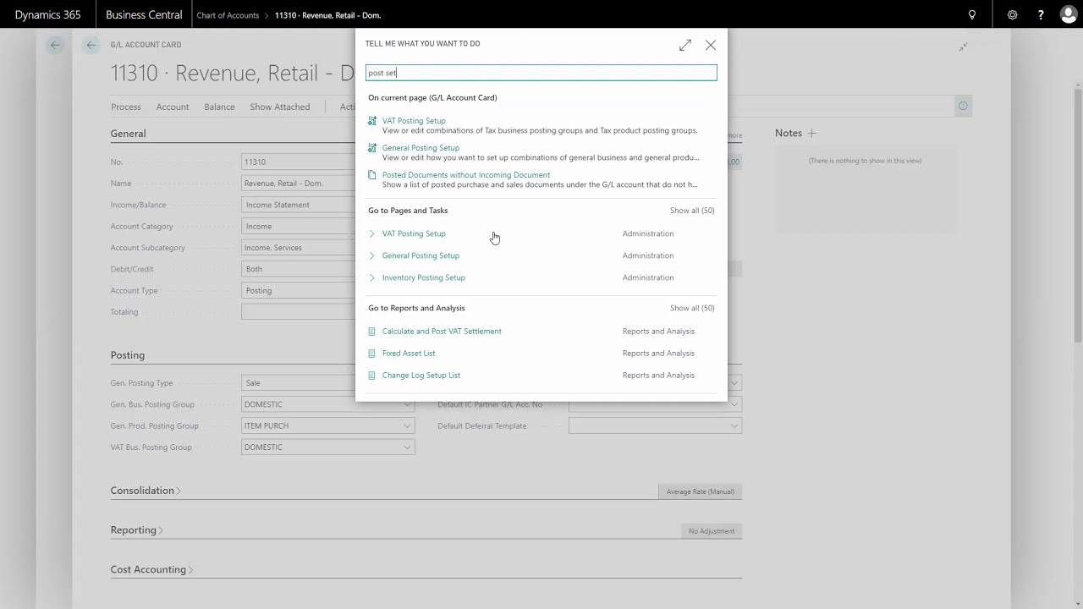1083x609 pixels.
Task: Expand the Consolidation section
Action: [146, 491]
